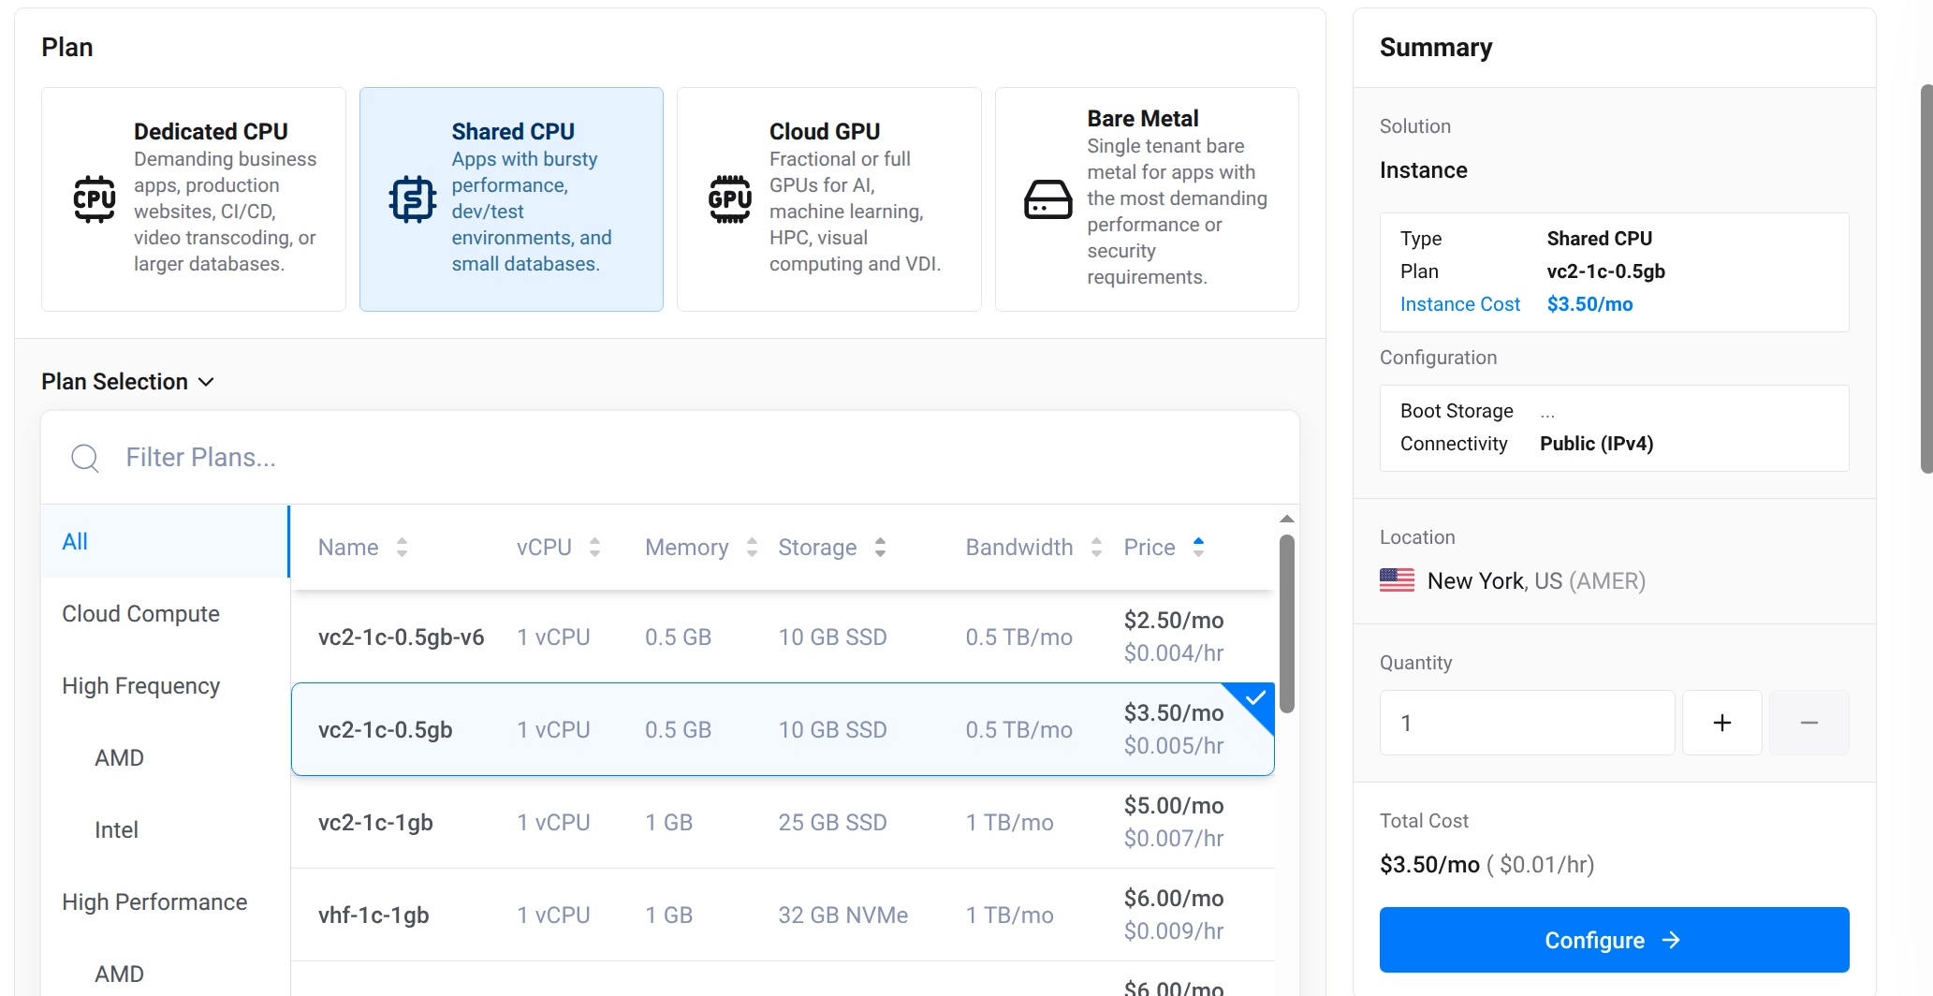
Task: Click the scroll-up arrow of plan list
Action: click(x=1287, y=519)
